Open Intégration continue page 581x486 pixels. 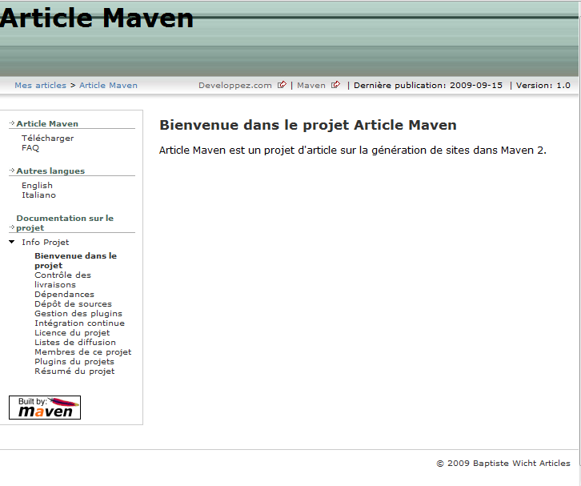coord(80,323)
